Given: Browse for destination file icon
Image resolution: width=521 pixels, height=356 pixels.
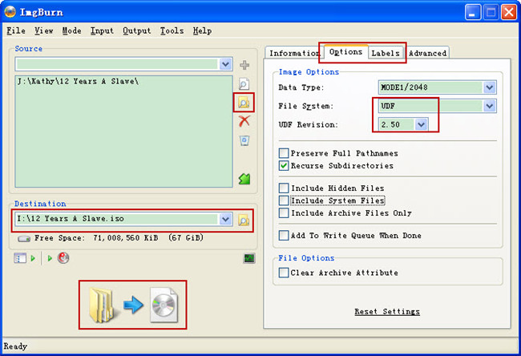Looking at the screenshot, I should coord(244,220).
